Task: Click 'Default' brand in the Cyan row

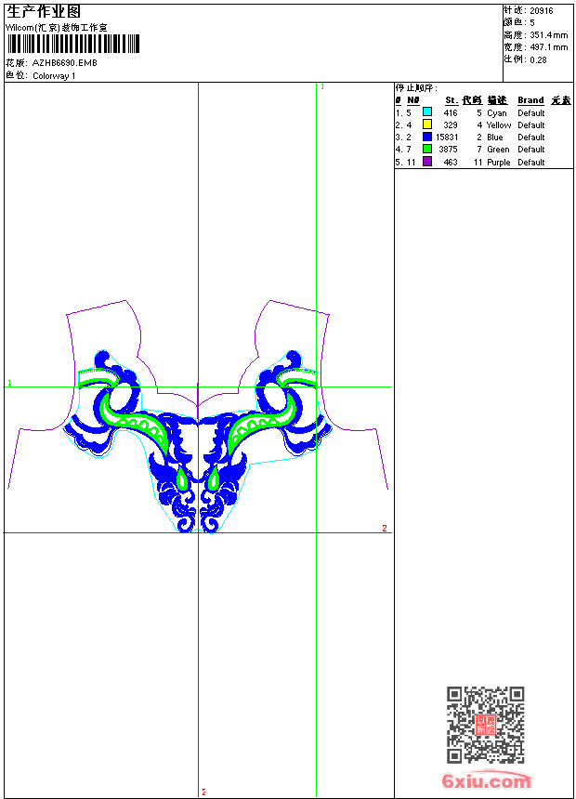Action: click(531, 113)
